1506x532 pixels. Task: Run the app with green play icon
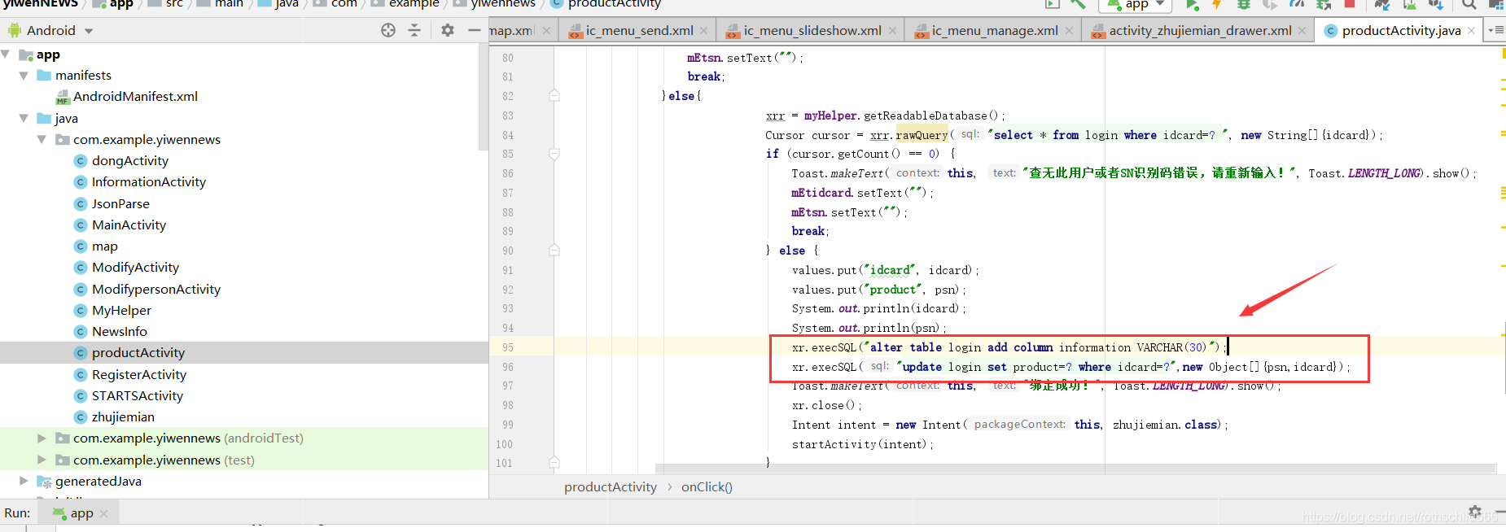tap(1193, 4)
